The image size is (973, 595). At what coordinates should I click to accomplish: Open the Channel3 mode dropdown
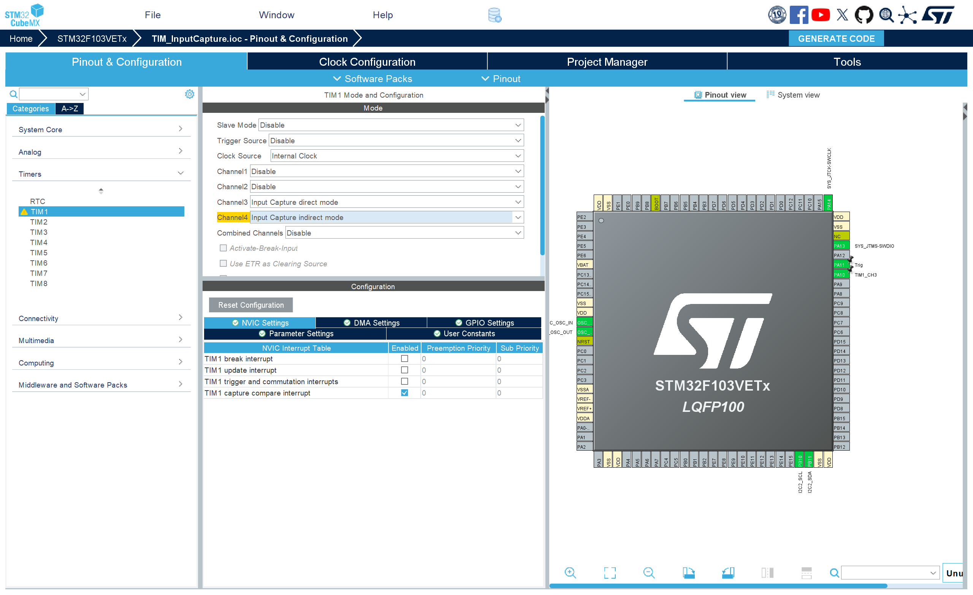point(387,202)
